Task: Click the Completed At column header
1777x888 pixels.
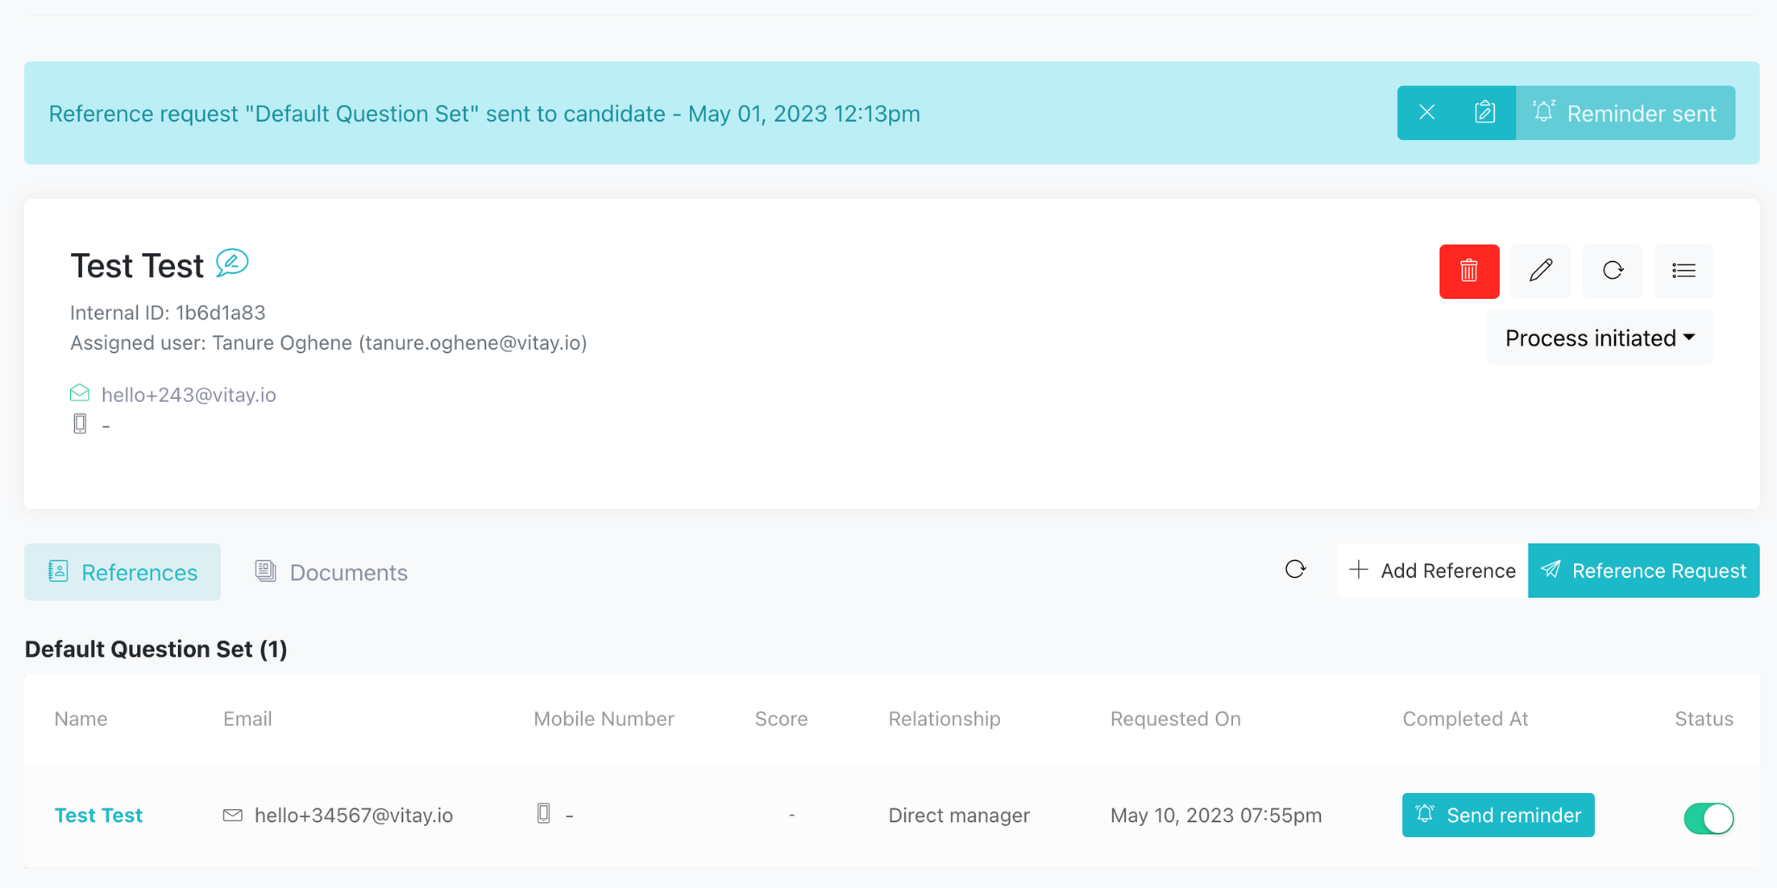Action: (1465, 719)
